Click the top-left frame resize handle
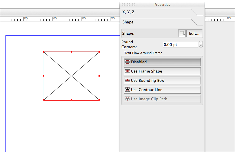The image size is (235, 152). point(43,52)
